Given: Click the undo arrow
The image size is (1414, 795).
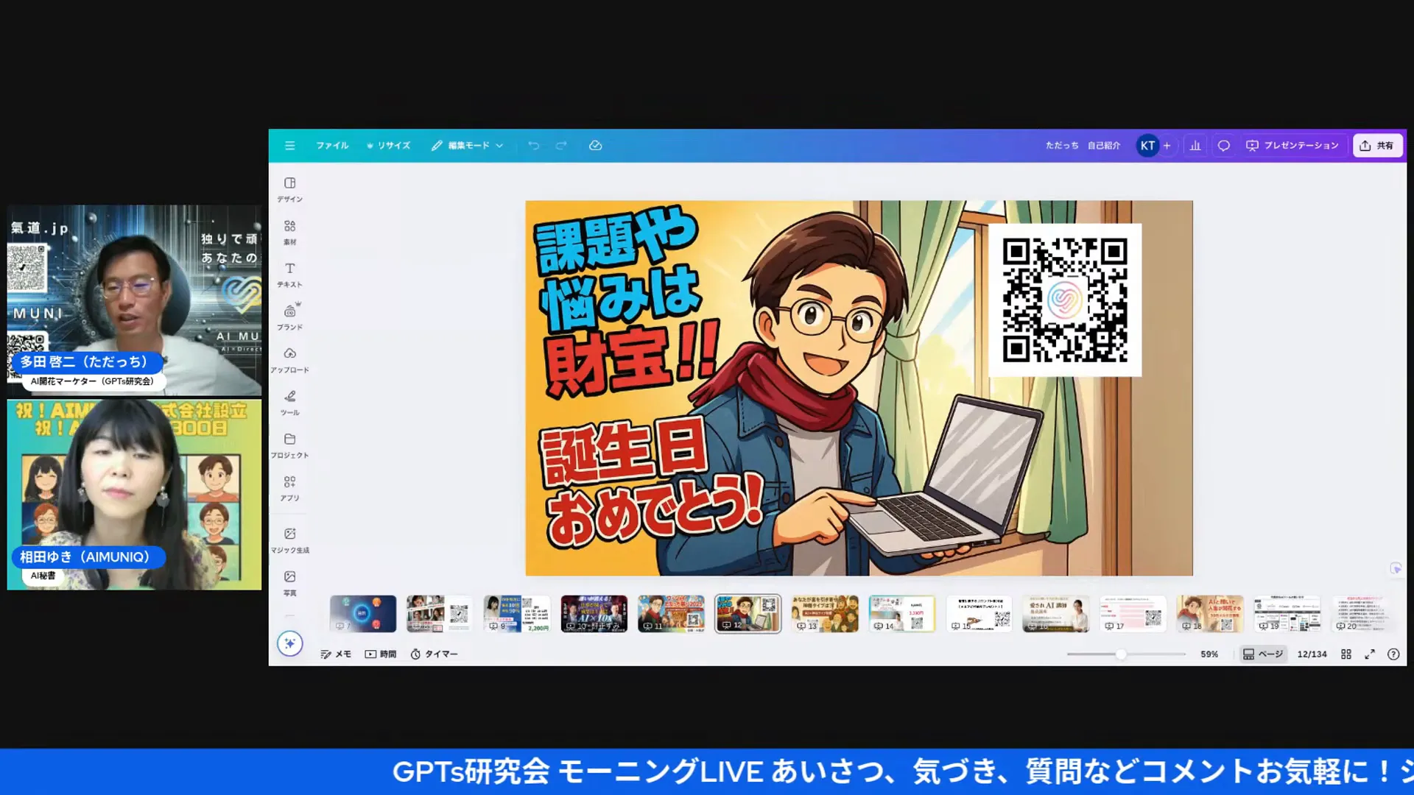Looking at the screenshot, I should 534,146.
